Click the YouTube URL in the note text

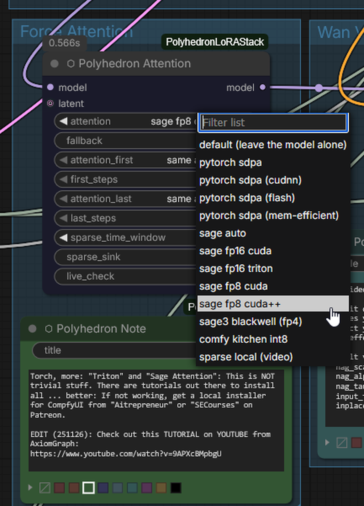click(126, 454)
